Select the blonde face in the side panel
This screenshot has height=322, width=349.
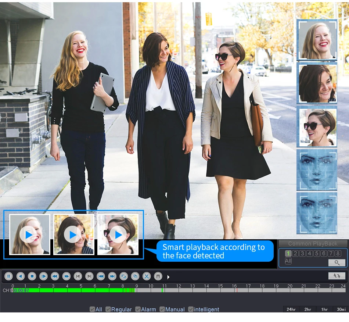click(317, 40)
